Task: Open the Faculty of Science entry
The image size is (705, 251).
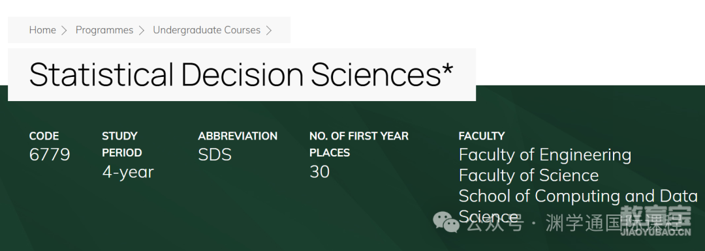Action: [x=529, y=175]
